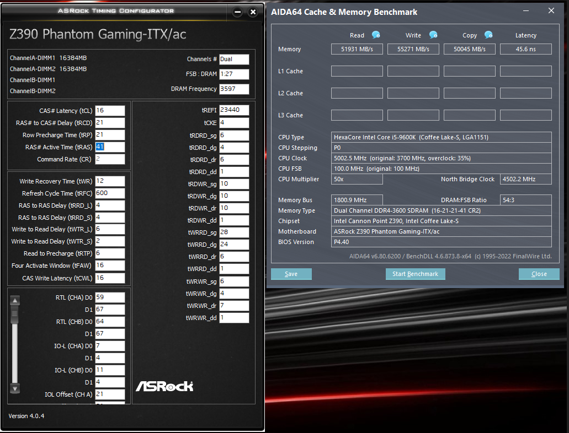Screen dimensions: 569x433
Task: Click the RTL (CHB) D0 field
Action: point(110,322)
